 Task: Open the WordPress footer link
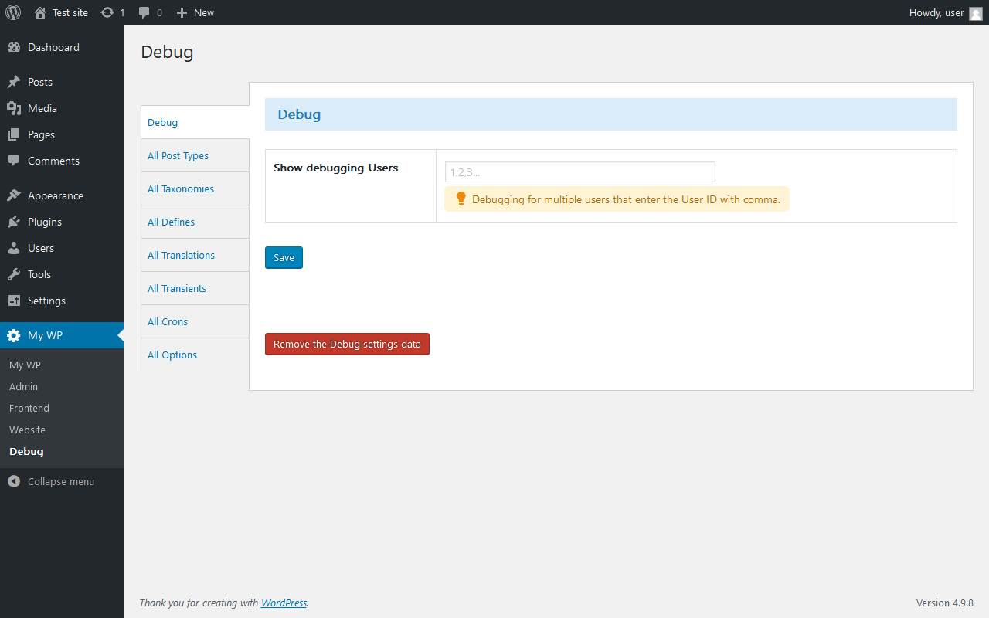point(284,603)
